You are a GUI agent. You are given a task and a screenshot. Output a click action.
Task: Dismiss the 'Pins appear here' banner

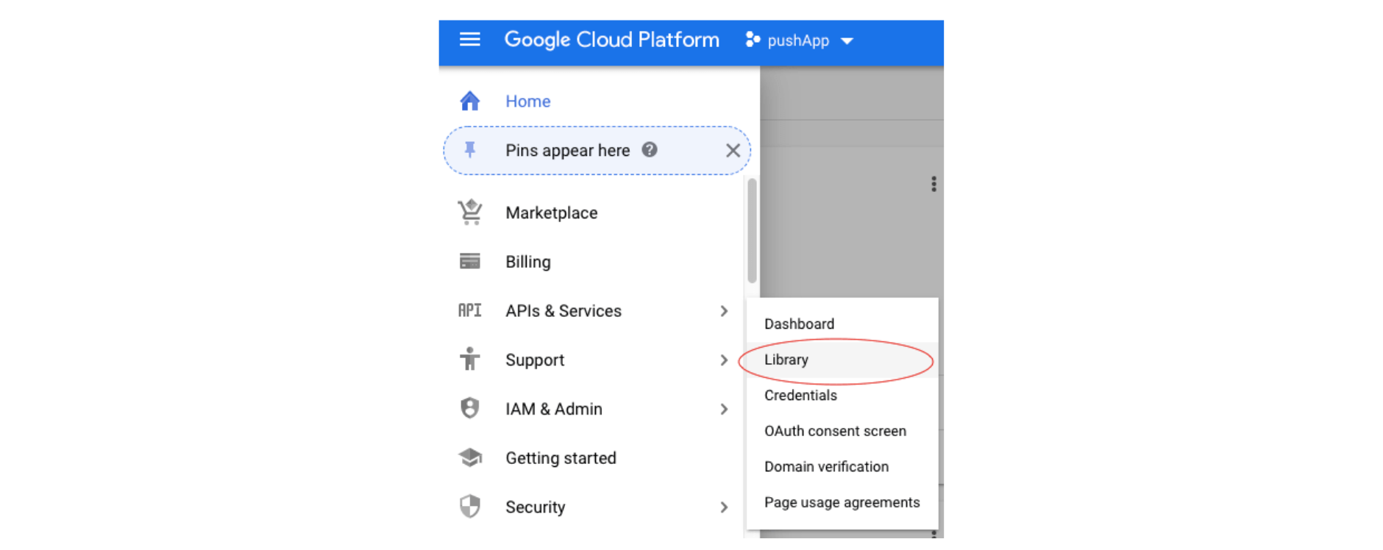[733, 151]
